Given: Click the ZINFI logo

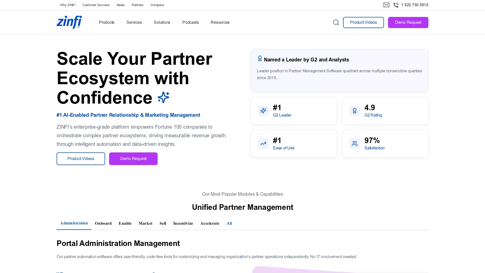Looking at the screenshot, I should tap(69, 22).
